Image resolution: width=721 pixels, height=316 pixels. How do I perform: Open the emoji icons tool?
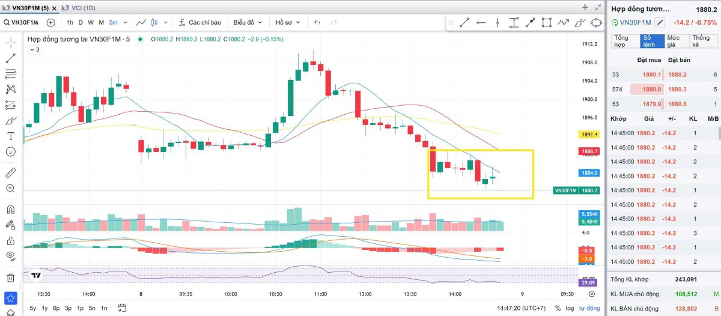tap(10, 151)
